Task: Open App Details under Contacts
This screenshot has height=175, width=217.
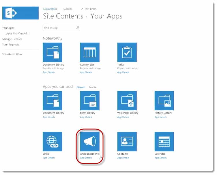Action: point(123,158)
